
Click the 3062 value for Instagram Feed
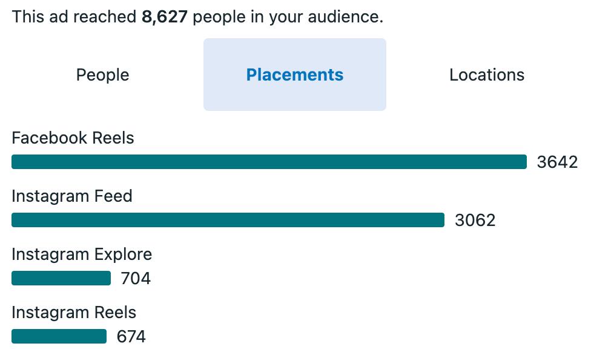coord(475,221)
